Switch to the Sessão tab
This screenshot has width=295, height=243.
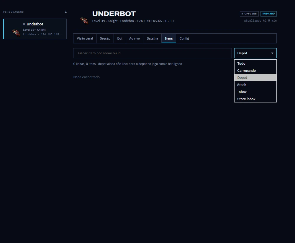[x=105, y=38]
